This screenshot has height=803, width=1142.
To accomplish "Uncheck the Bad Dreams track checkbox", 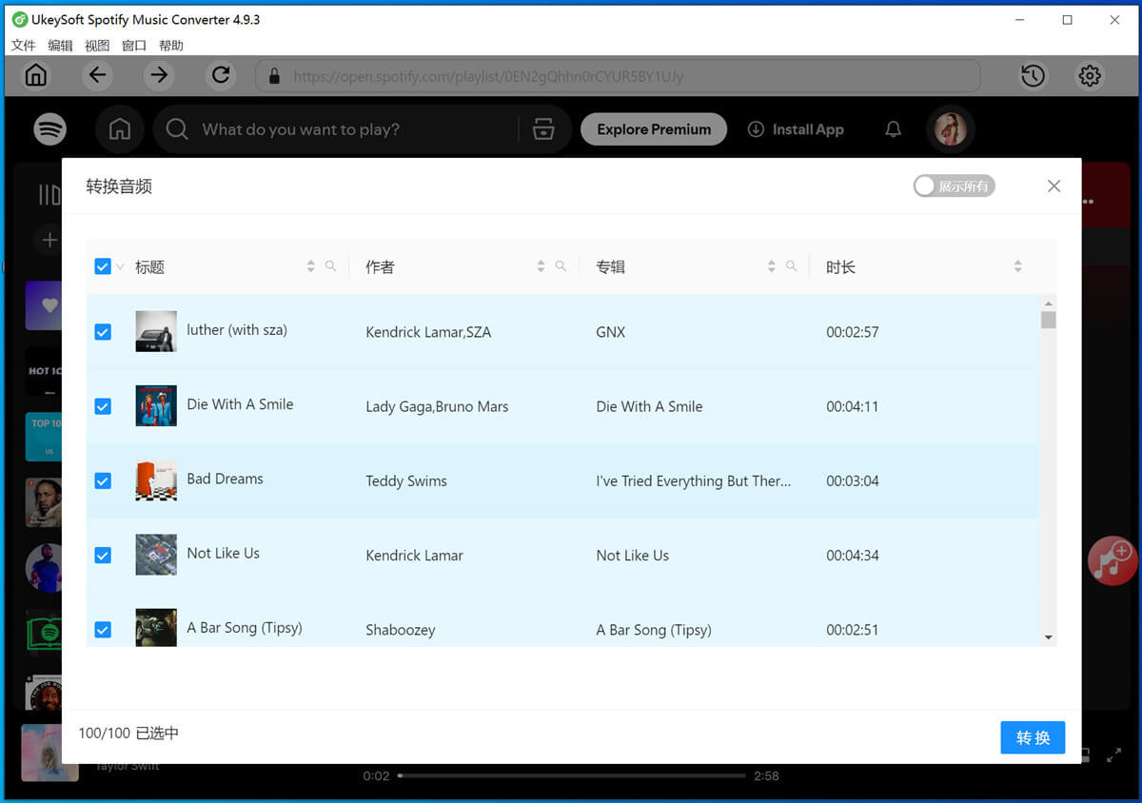I will pos(103,481).
